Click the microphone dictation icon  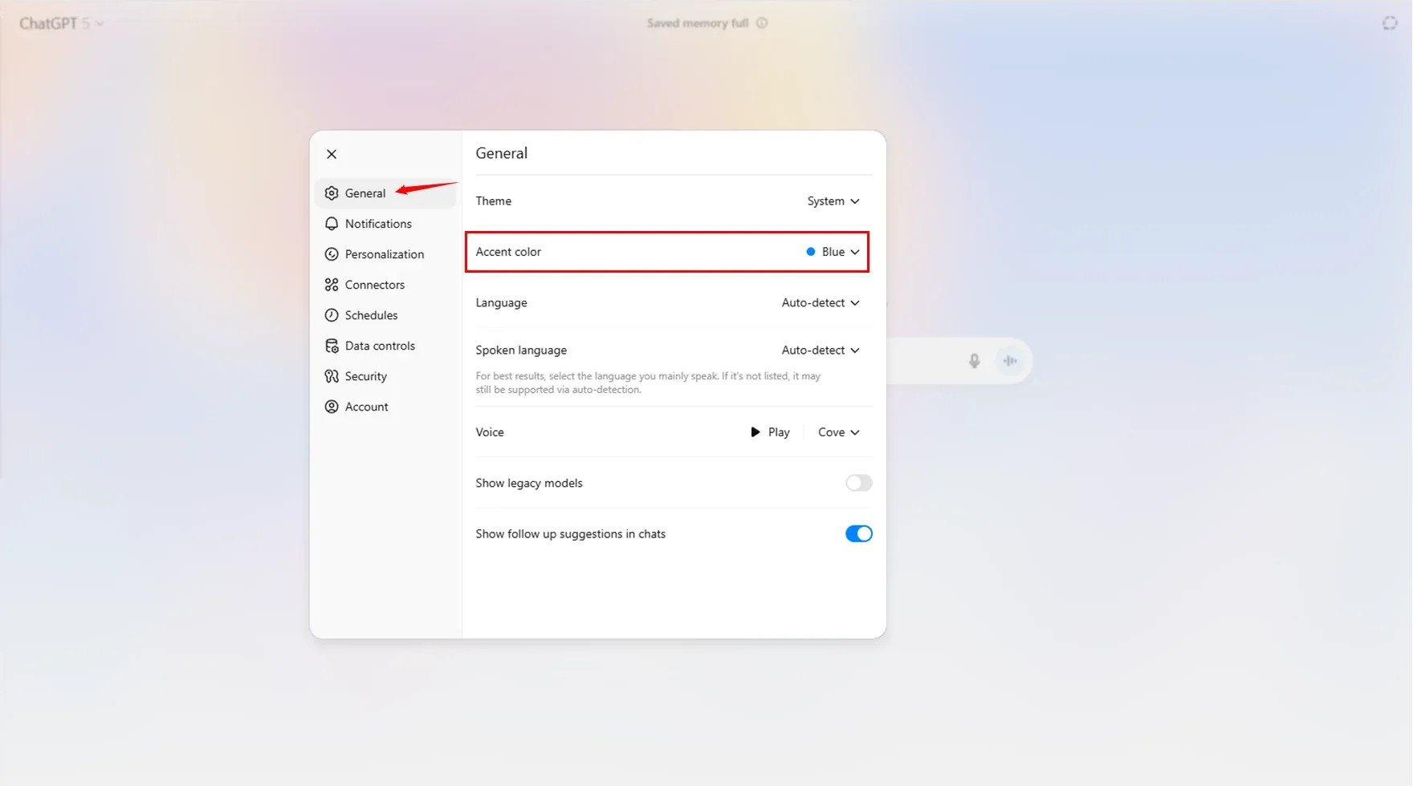coord(974,361)
